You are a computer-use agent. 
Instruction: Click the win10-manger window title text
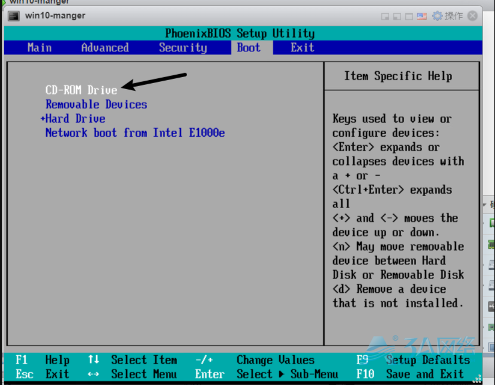click(55, 16)
